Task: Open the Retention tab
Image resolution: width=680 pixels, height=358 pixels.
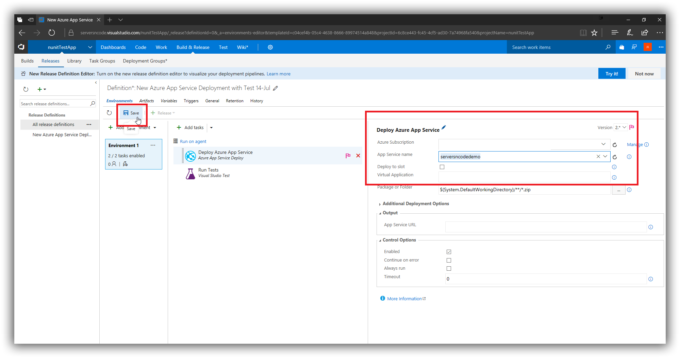Action: click(x=234, y=101)
